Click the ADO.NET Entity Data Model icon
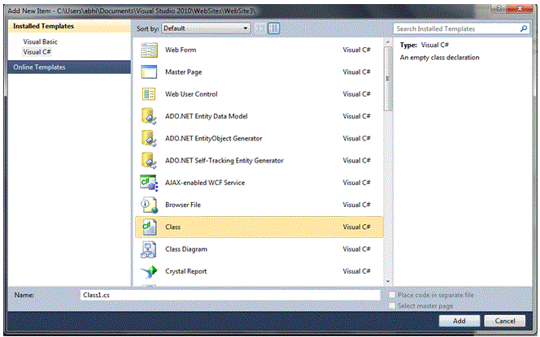 [149, 116]
